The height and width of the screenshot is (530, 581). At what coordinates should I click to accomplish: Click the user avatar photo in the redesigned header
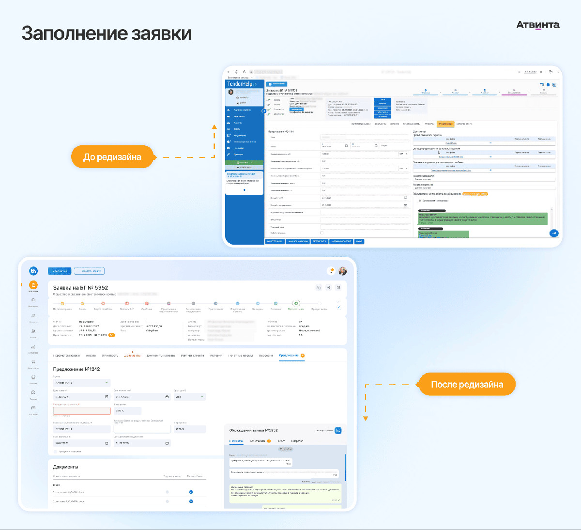343,271
